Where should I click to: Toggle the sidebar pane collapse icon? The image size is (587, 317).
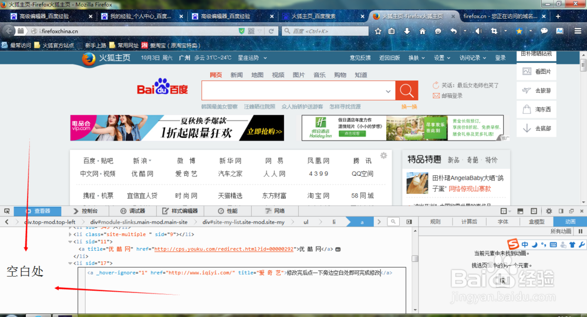coord(409,221)
